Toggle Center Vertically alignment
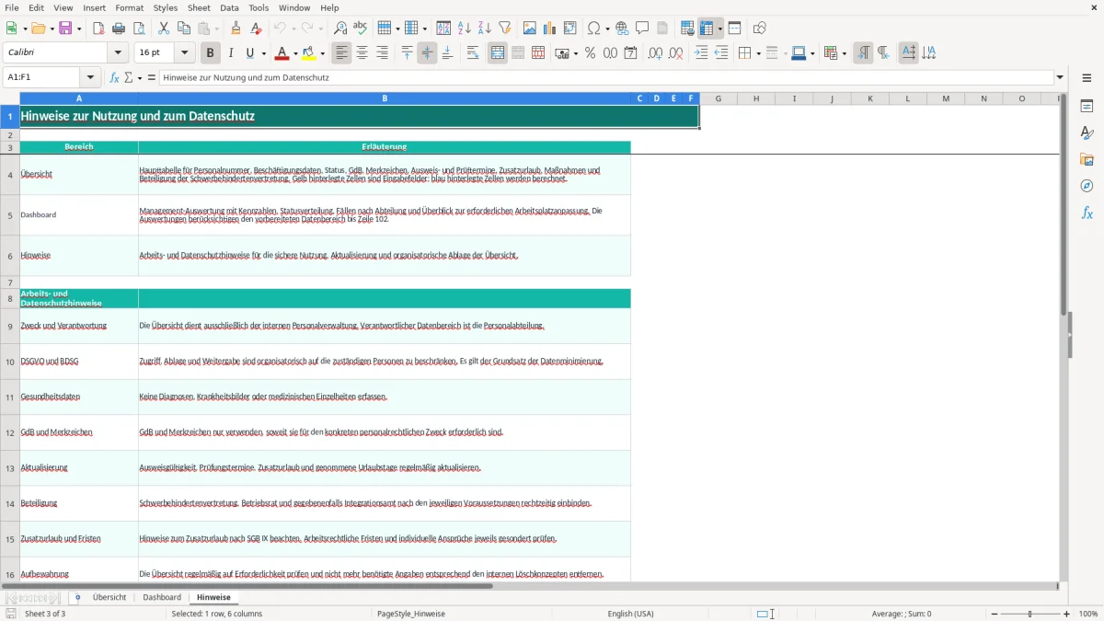The image size is (1104, 621). click(x=427, y=53)
